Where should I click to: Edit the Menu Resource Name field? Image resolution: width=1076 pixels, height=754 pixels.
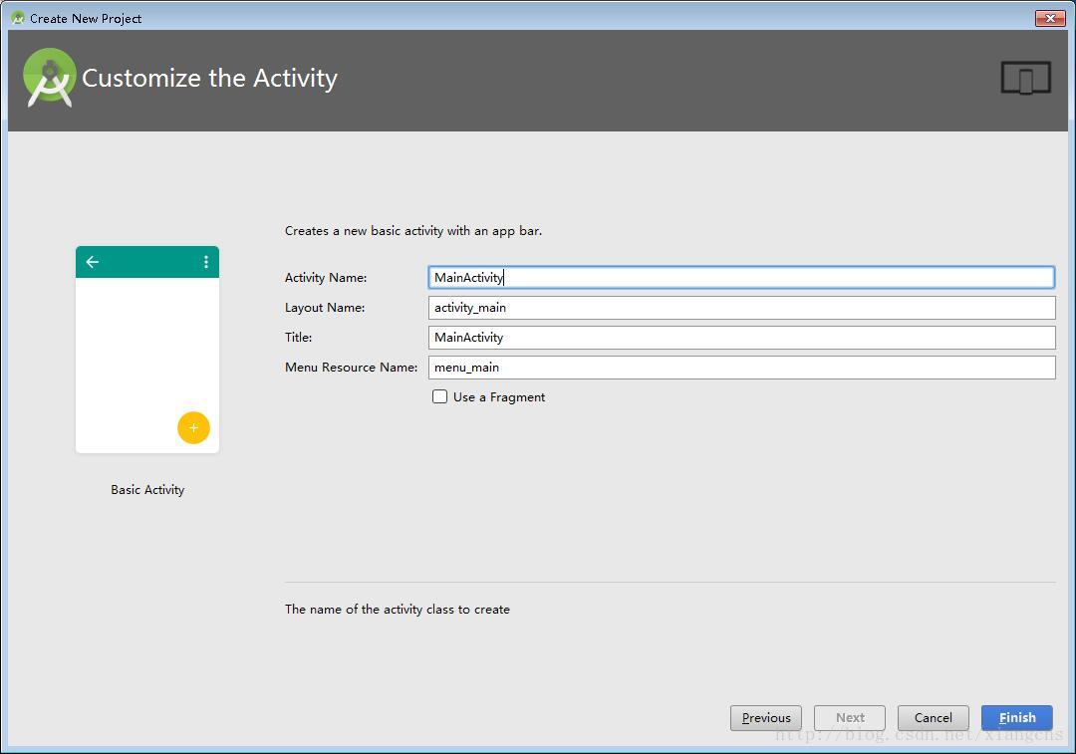(x=741, y=368)
